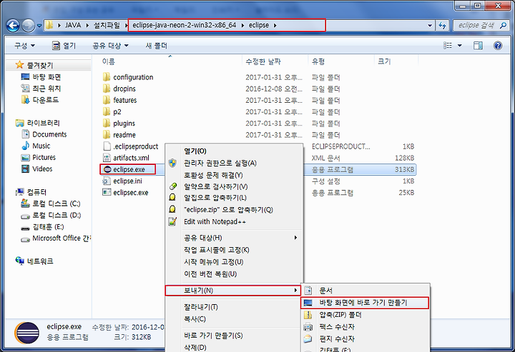Open the 구성 toolbar menu

(24, 46)
